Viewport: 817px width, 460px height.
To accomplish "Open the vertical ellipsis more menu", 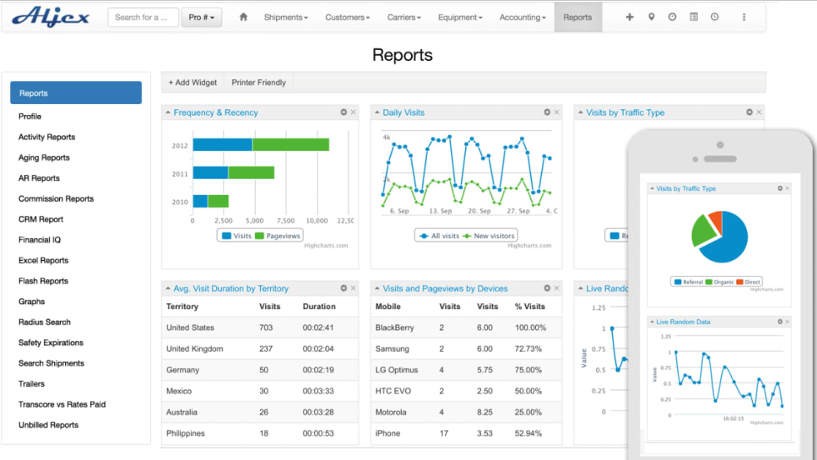I will pyautogui.click(x=744, y=17).
